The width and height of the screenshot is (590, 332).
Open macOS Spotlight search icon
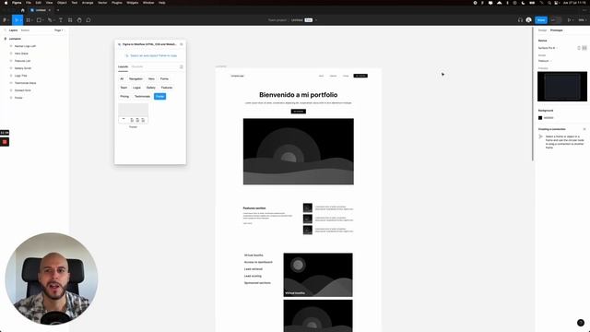coord(549,3)
